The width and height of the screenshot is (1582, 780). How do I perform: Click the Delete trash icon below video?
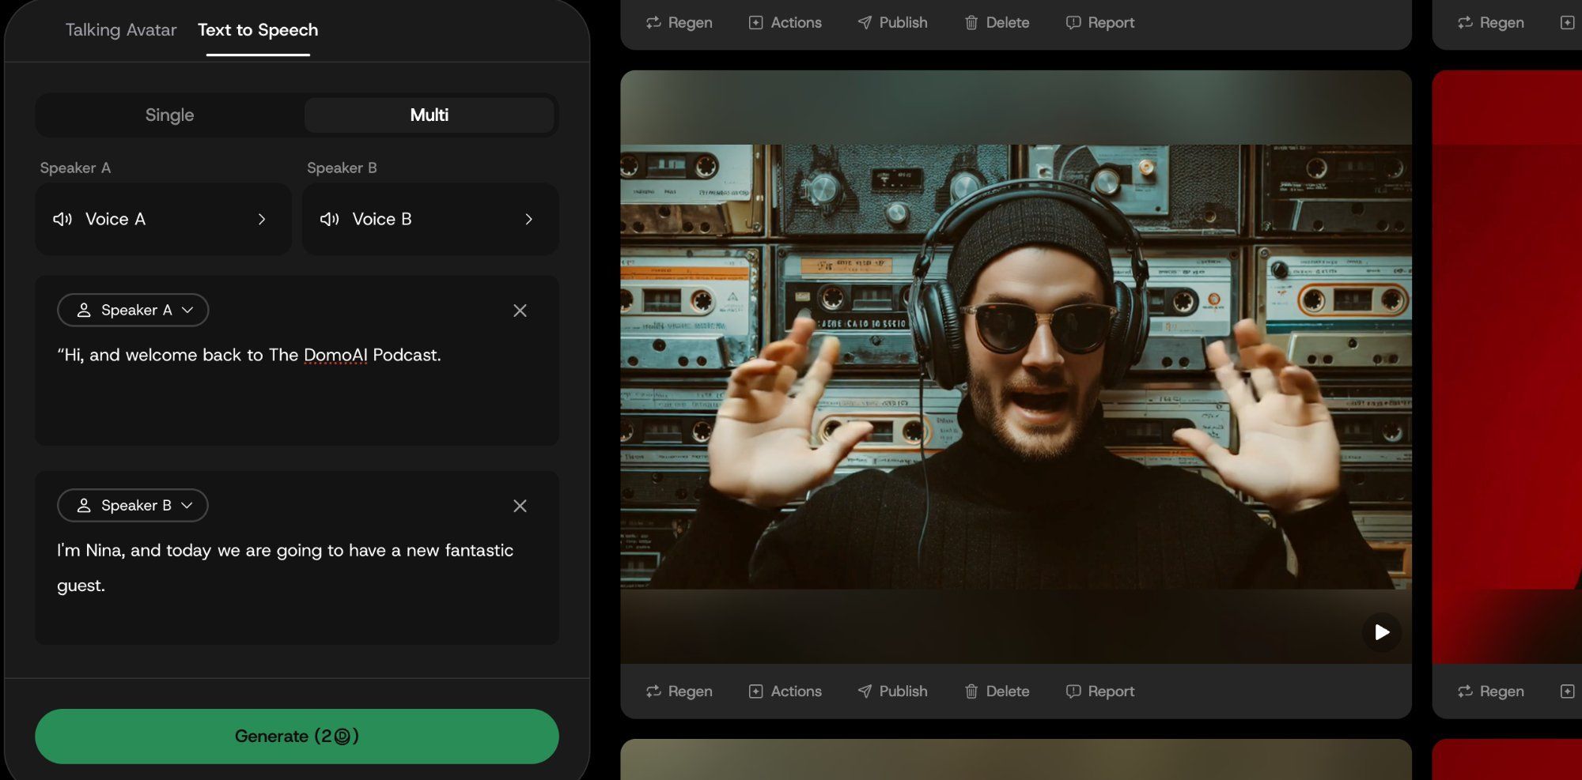tap(971, 691)
